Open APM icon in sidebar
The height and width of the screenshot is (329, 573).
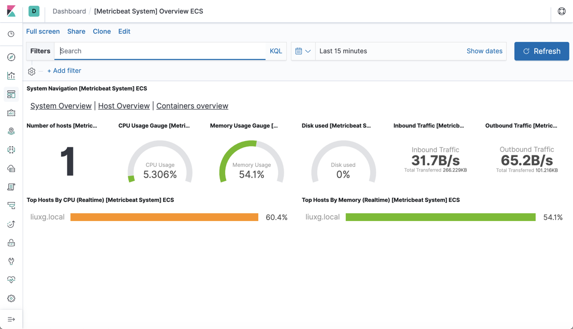(11, 206)
